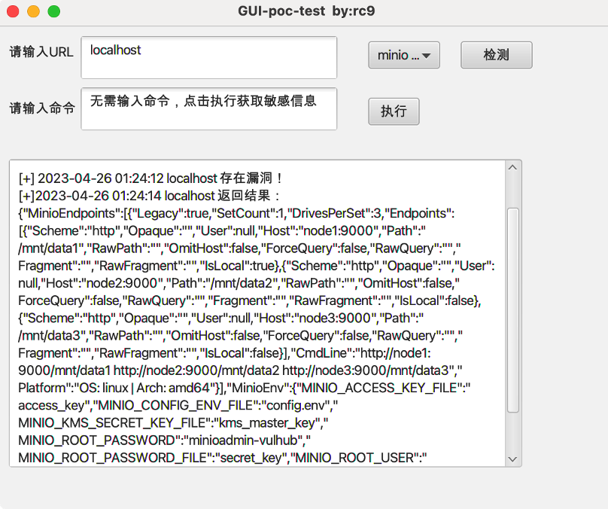This screenshot has height=509, width=608.
Task: Click the line containing "CmdLine":"http://node1:
Action: tap(224, 352)
